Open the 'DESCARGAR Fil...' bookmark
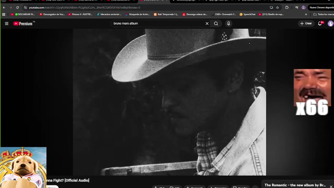The image size is (334, 188). point(23,14)
